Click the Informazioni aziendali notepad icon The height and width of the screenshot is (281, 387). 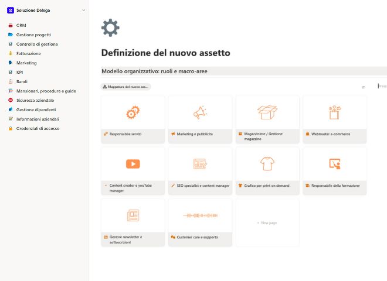click(11, 119)
